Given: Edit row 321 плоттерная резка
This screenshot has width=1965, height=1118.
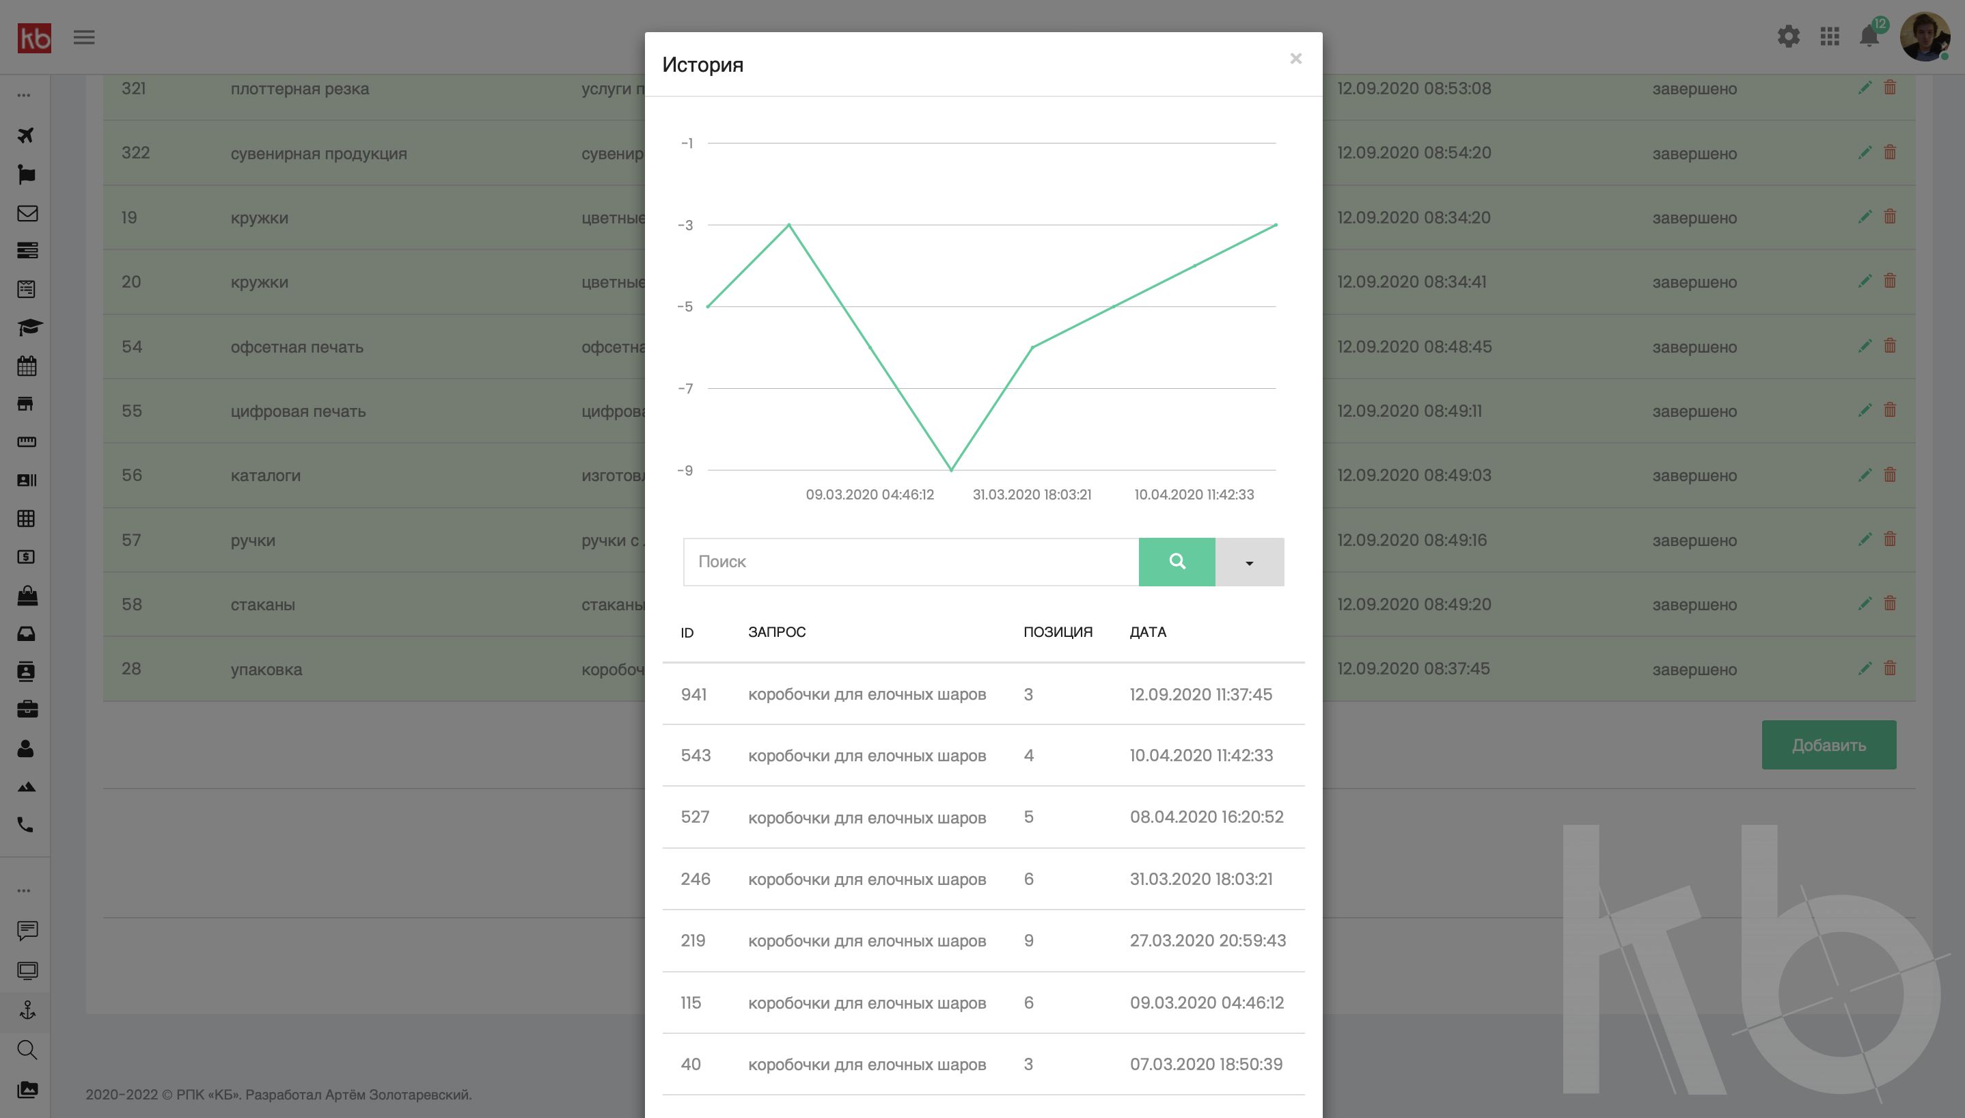Looking at the screenshot, I should (x=1865, y=87).
